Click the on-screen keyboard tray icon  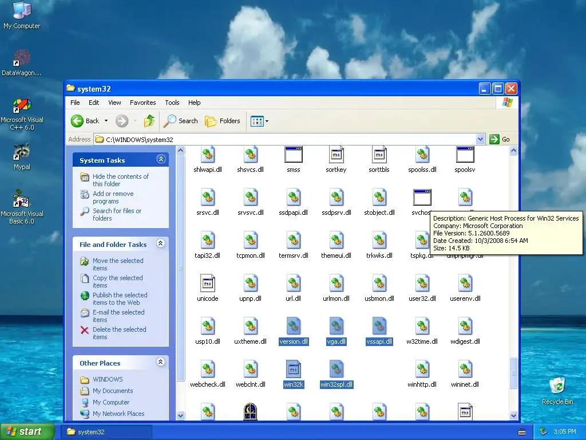[x=522, y=432]
